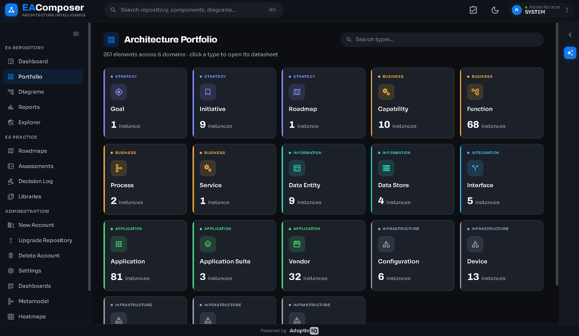579x336 pixels.
Task: Open the Data Store storage icon
Action: pyautogui.click(x=386, y=168)
